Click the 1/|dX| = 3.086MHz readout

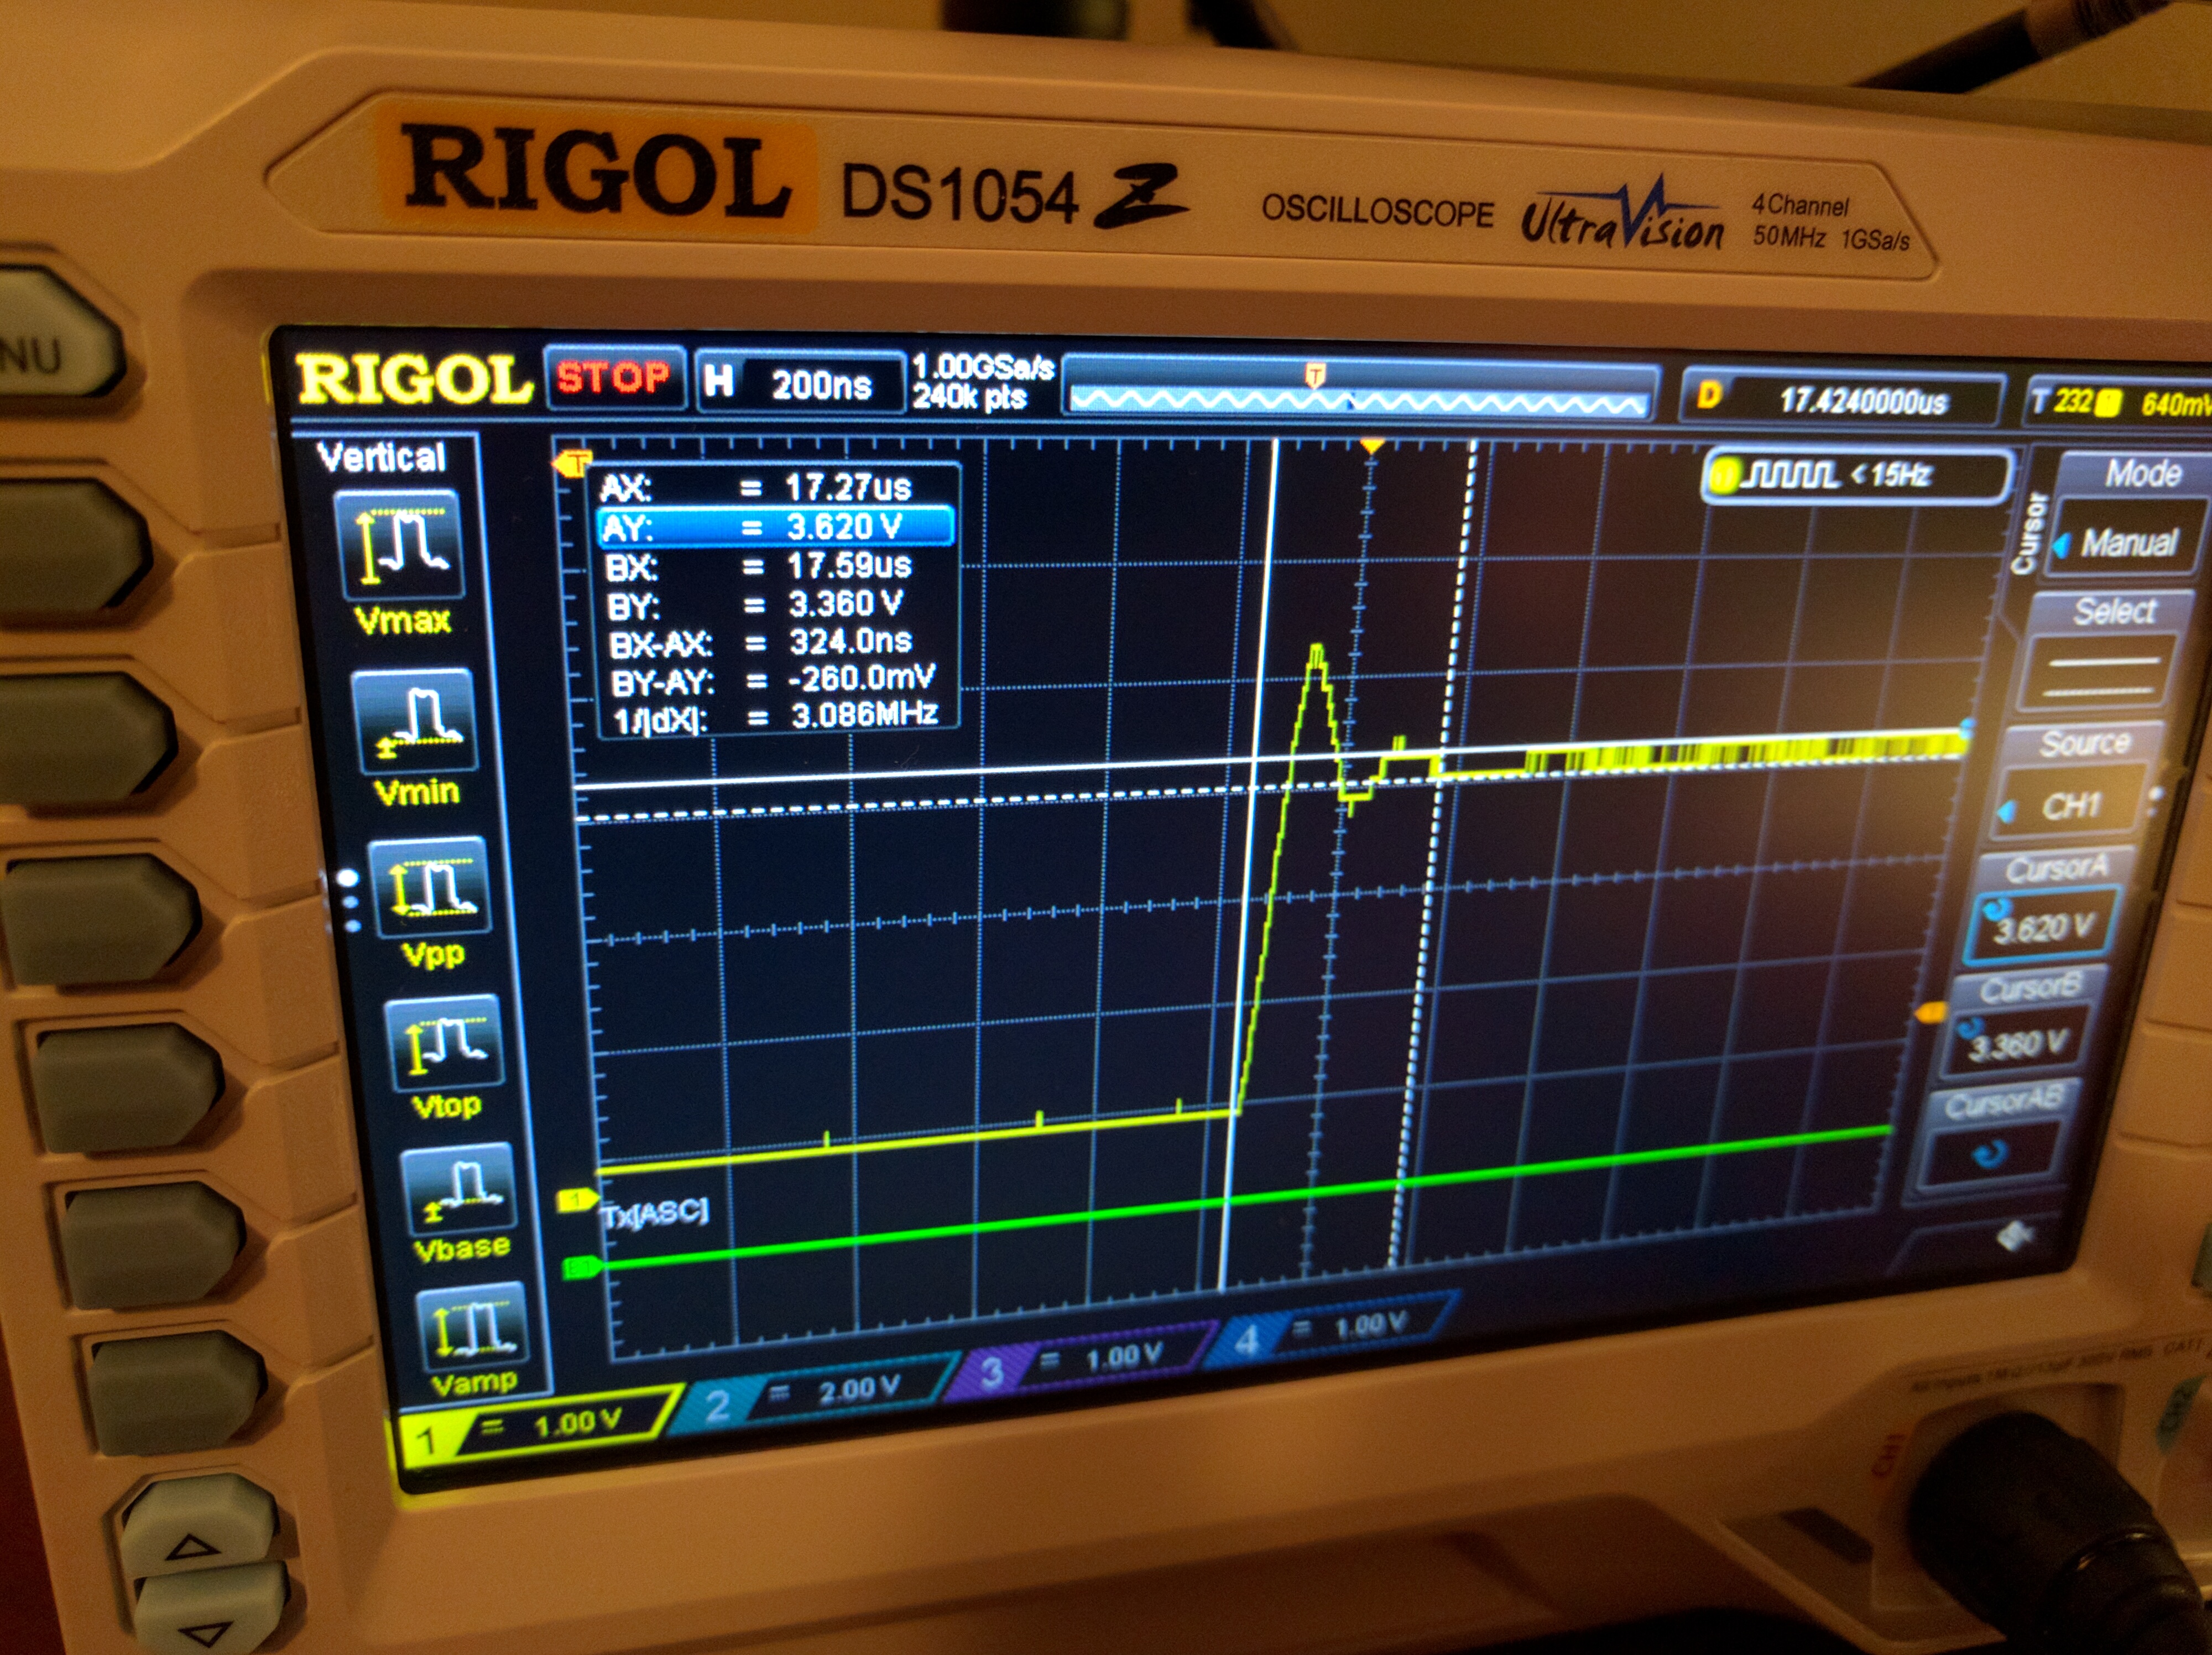click(776, 716)
